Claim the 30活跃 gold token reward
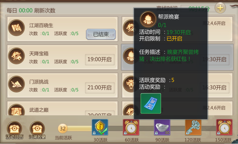This screenshot has width=238, height=144. point(100,127)
